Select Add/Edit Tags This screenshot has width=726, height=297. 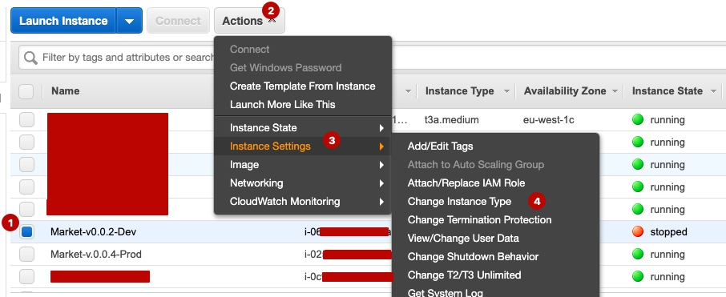pyautogui.click(x=440, y=146)
